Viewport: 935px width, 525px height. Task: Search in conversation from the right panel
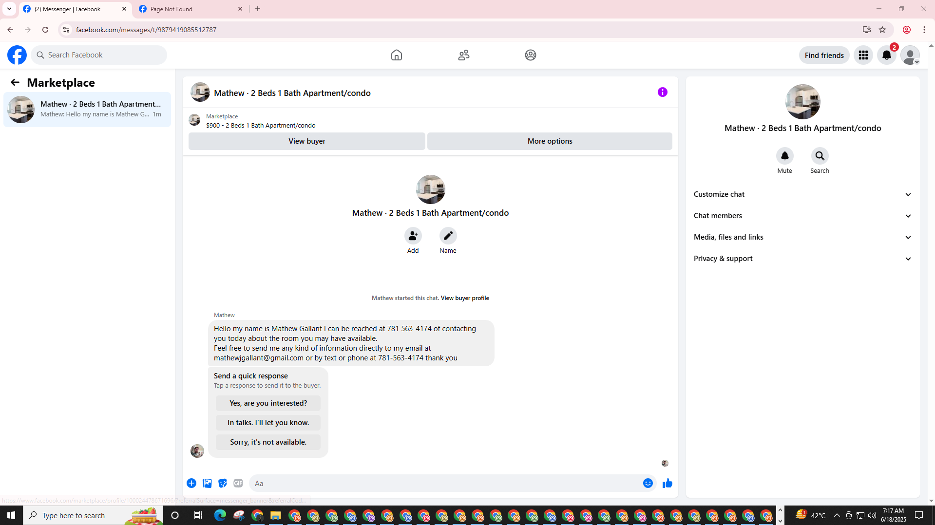(x=820, y=156)
